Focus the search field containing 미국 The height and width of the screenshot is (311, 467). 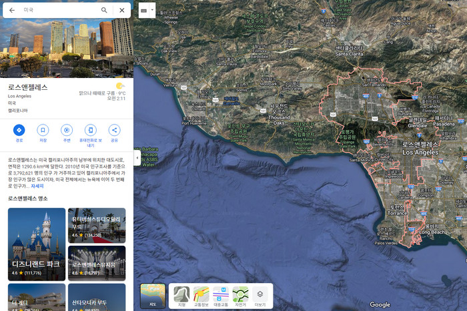click(59, 10)
